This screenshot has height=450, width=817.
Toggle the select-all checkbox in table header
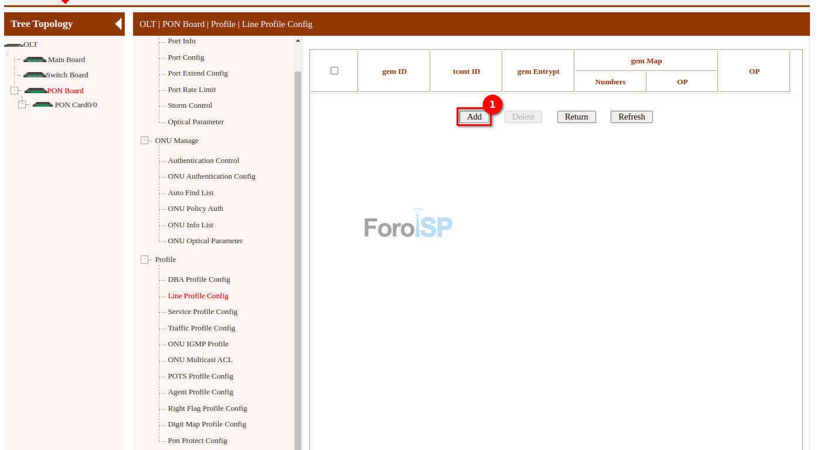click(x=335, y=71)
